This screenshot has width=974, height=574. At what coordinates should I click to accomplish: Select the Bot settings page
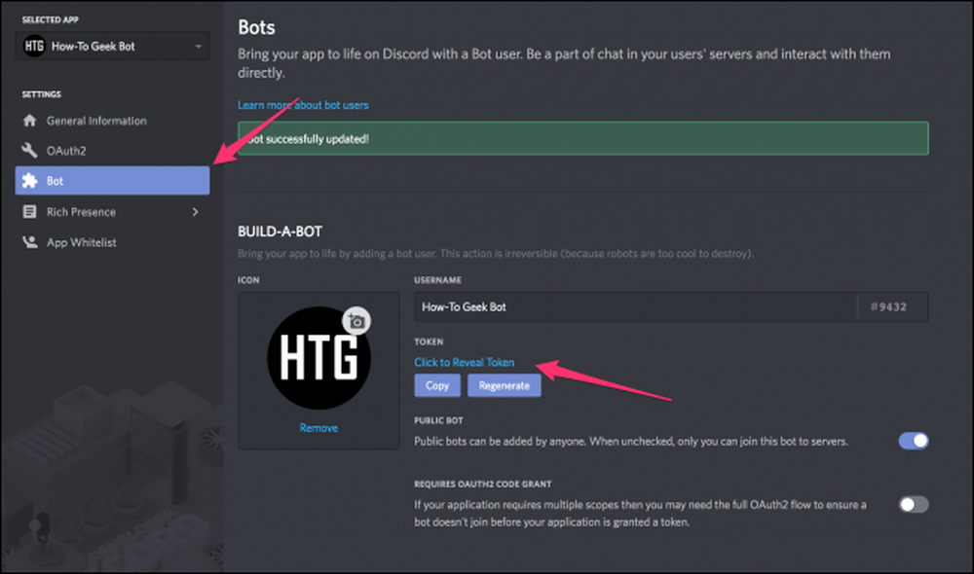point(112,181)
